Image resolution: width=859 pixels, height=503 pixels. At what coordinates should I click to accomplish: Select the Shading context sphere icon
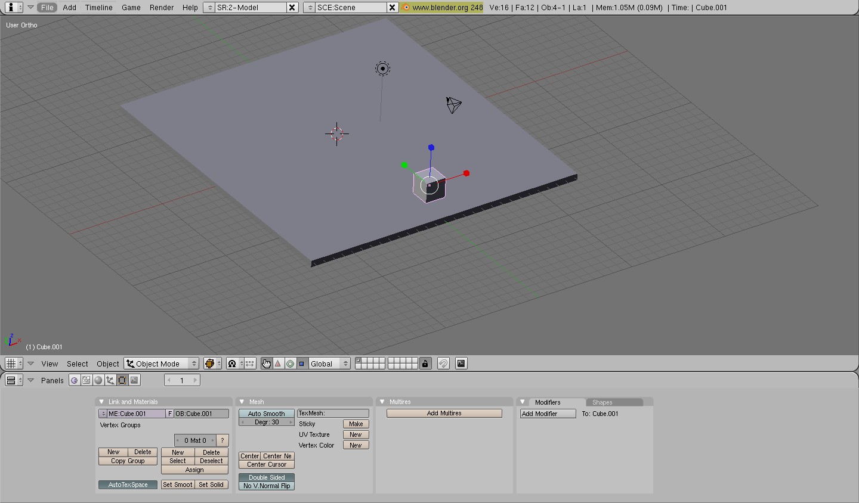click(98, 380)
